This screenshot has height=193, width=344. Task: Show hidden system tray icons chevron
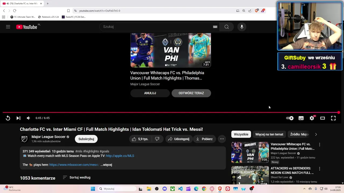(304, 189)
